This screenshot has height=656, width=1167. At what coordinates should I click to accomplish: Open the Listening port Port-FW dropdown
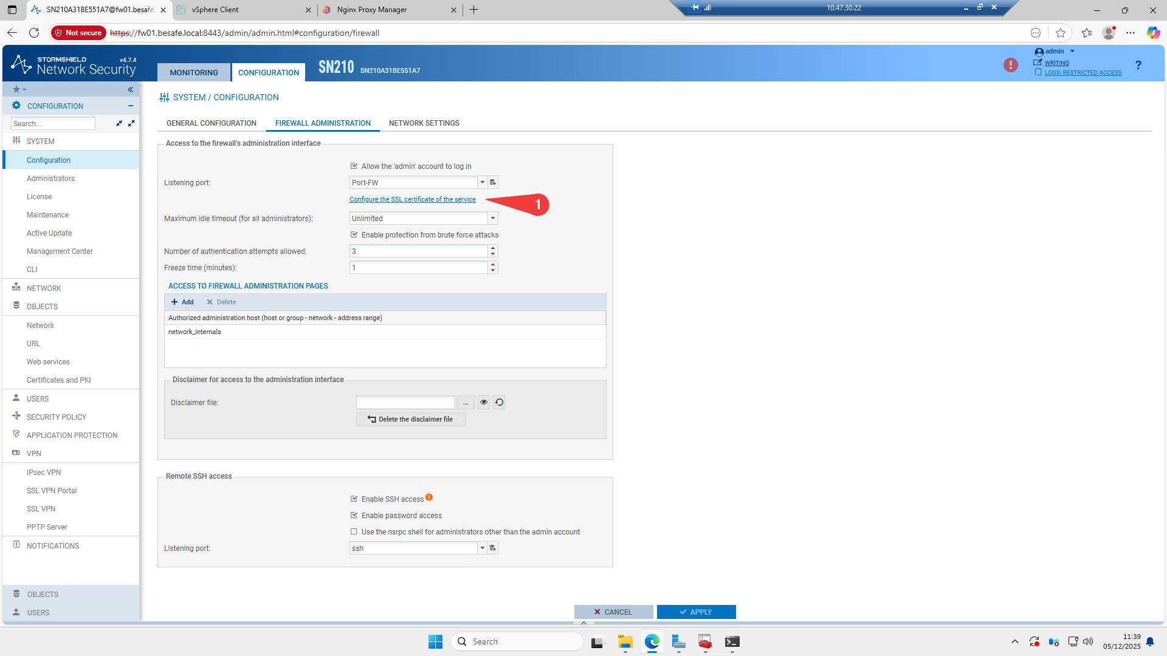(483, 182)
